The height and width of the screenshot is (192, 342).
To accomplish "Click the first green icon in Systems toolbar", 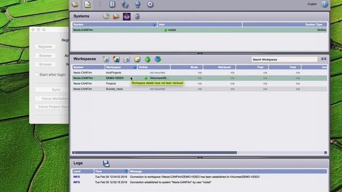I will tap(106, 16).
